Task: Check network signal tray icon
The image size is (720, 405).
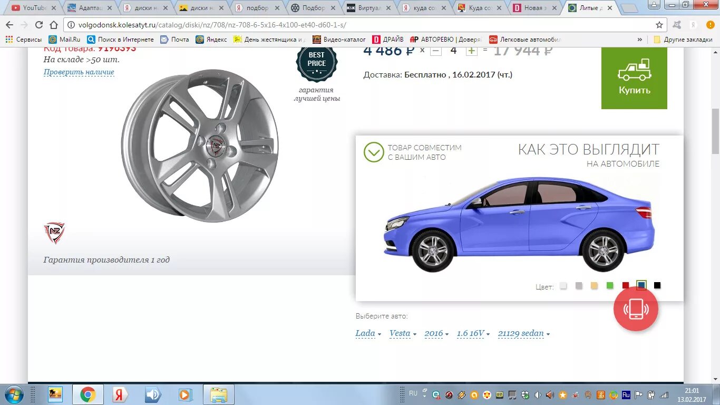Action: tap(664, 394)
